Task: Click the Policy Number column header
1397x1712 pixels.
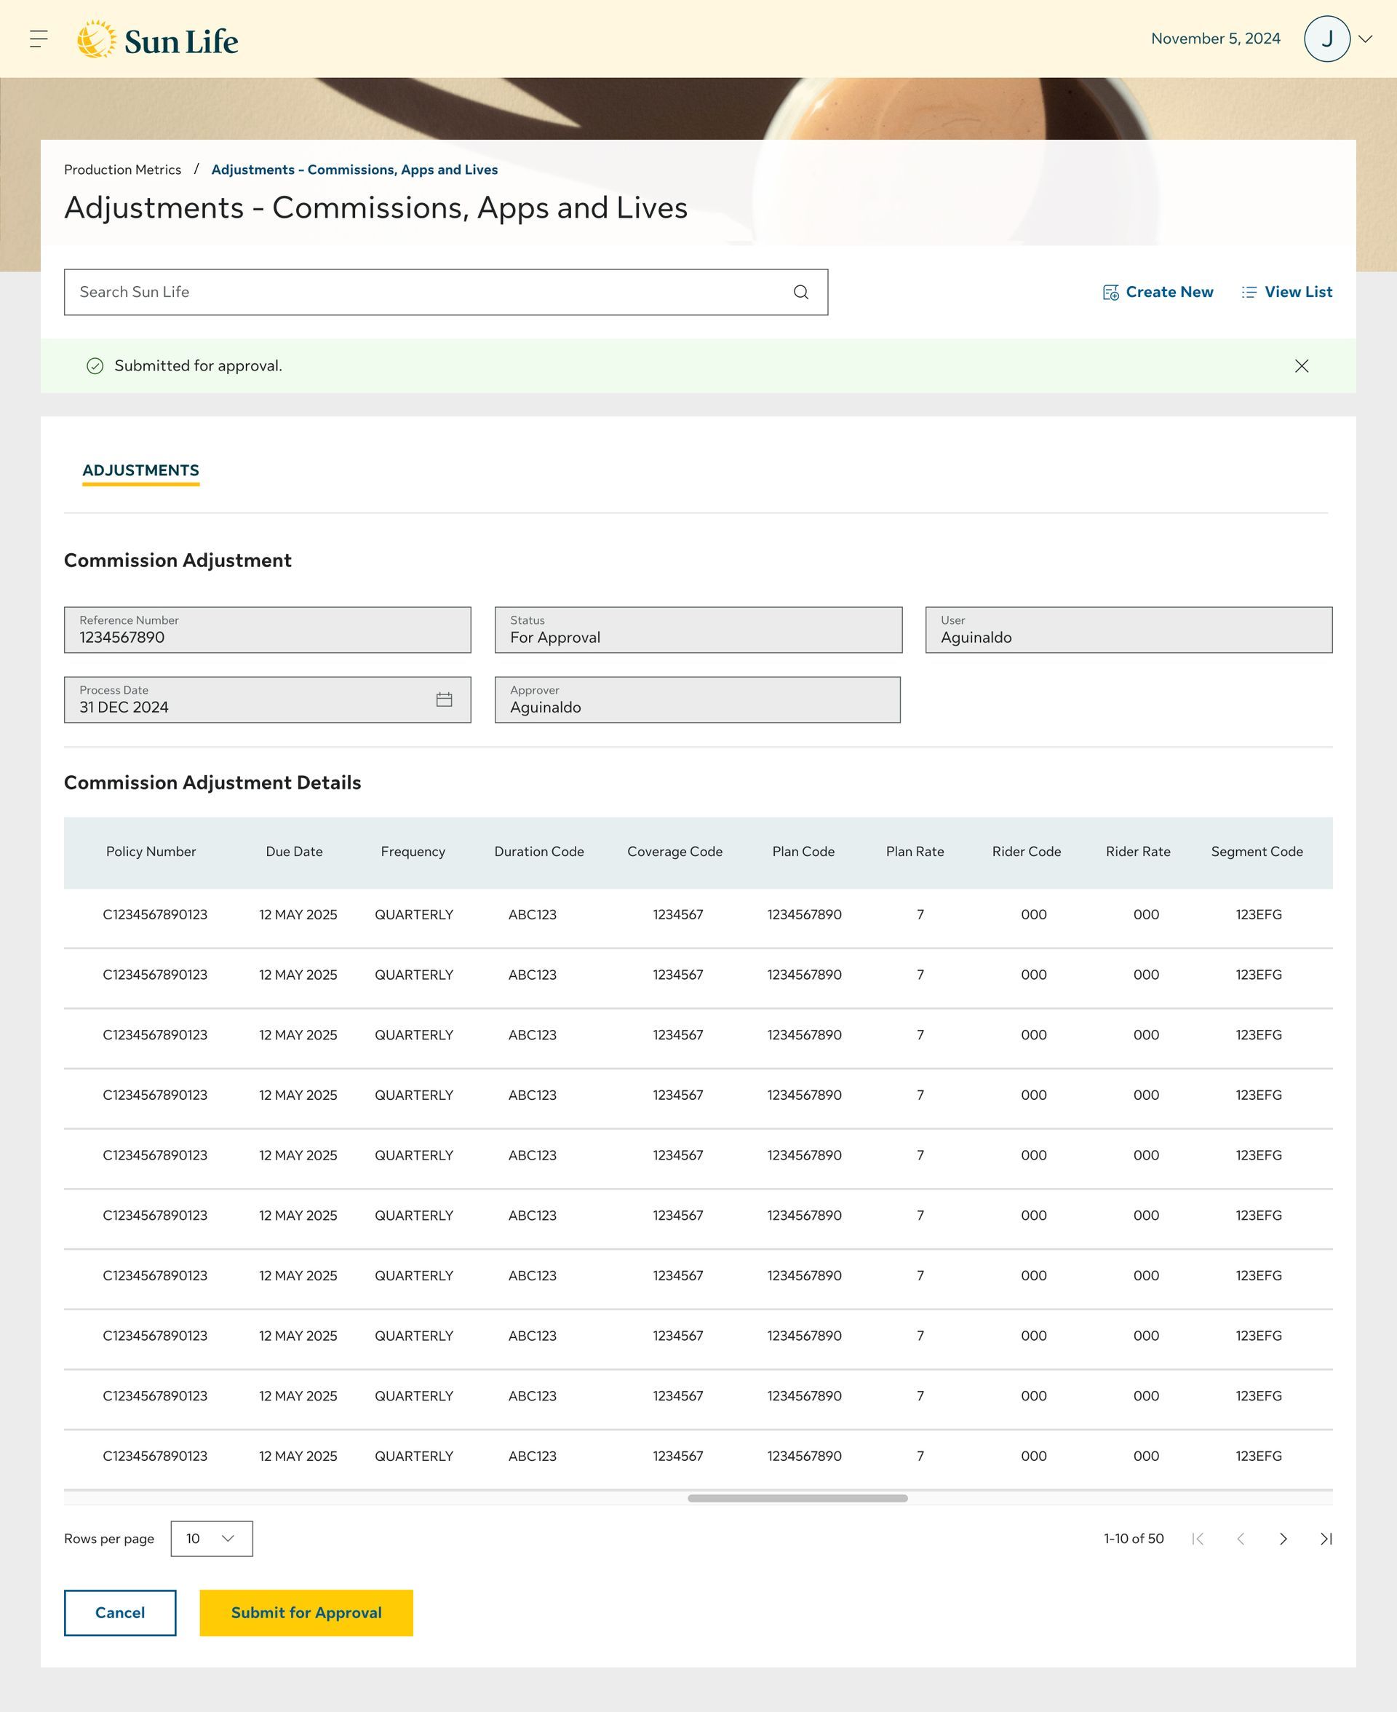Action: click(x=151, y=852)
